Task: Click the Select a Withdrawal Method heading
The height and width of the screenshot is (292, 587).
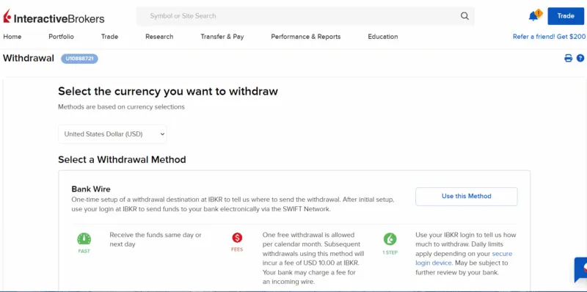Action: click(x=122, y=160)
